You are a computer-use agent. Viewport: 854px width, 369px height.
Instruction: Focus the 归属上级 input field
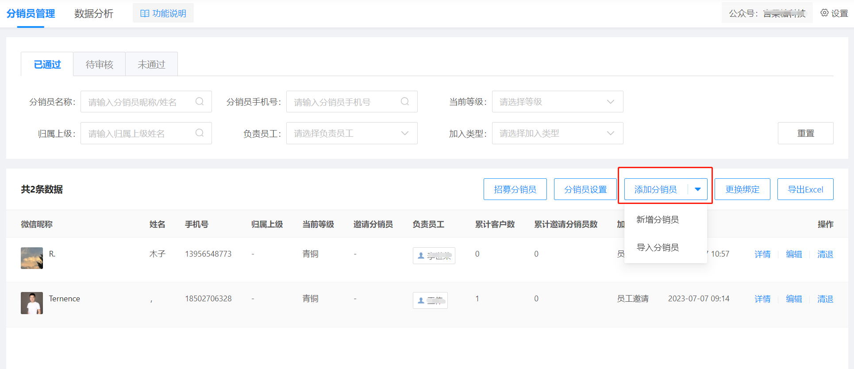(x=146, y=133)
